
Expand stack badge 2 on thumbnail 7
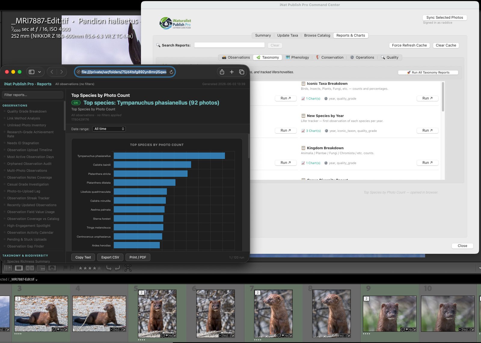[x=258, y=292]
